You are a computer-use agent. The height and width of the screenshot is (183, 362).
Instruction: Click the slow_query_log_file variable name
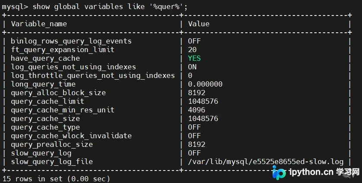(x=52, y=162)
